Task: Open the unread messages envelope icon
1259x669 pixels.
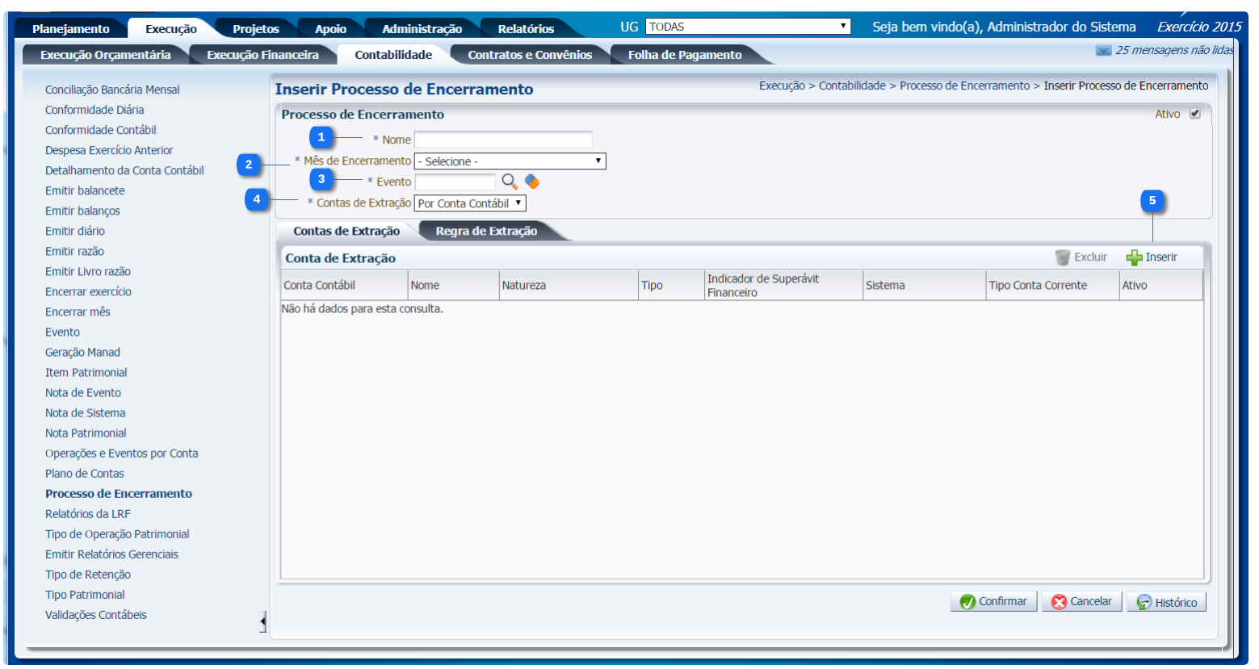Action: pos(1103,51)
